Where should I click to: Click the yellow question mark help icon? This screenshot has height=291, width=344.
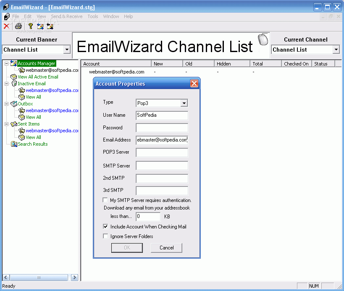click(x=31, y=26)
